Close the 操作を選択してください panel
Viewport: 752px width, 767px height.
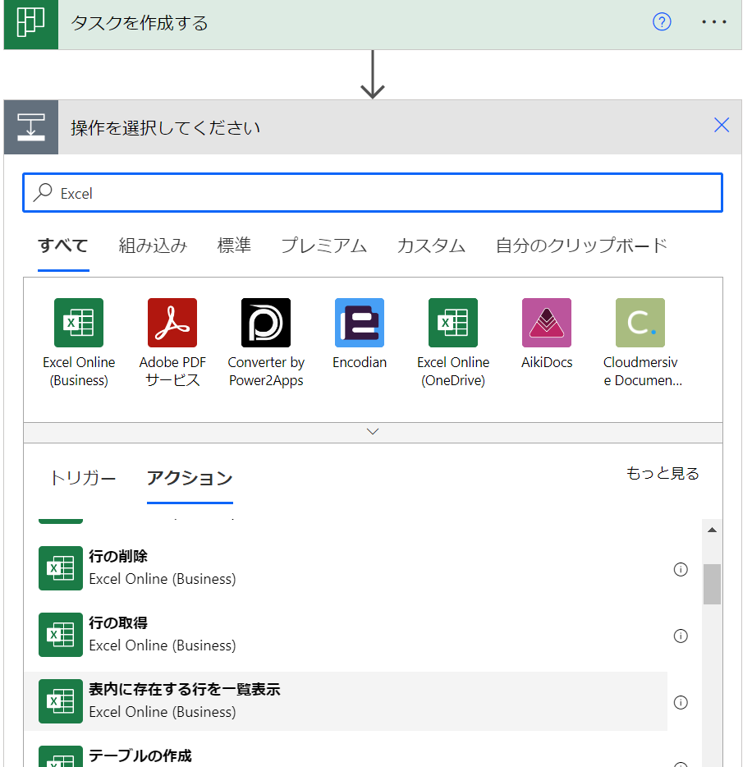point(721,125)
